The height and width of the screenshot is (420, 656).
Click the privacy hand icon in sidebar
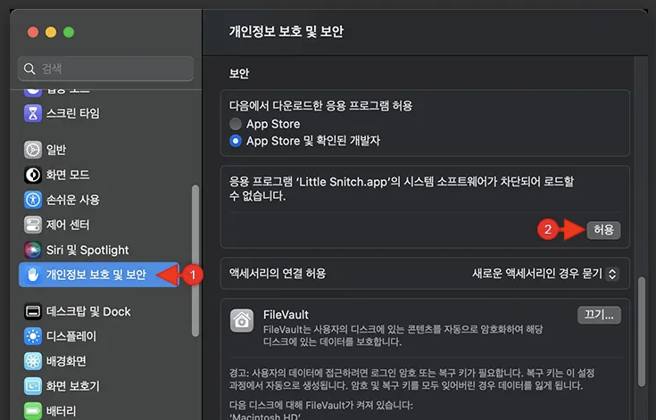pyautogui.click(x=33, y=275)
